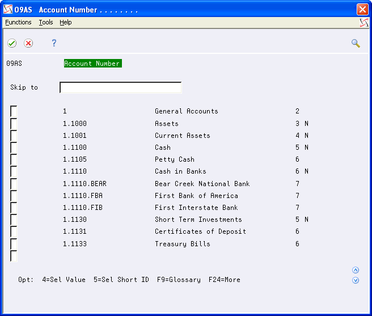Select account number 1.1105
372x316 pixels.
pos(75,159)
